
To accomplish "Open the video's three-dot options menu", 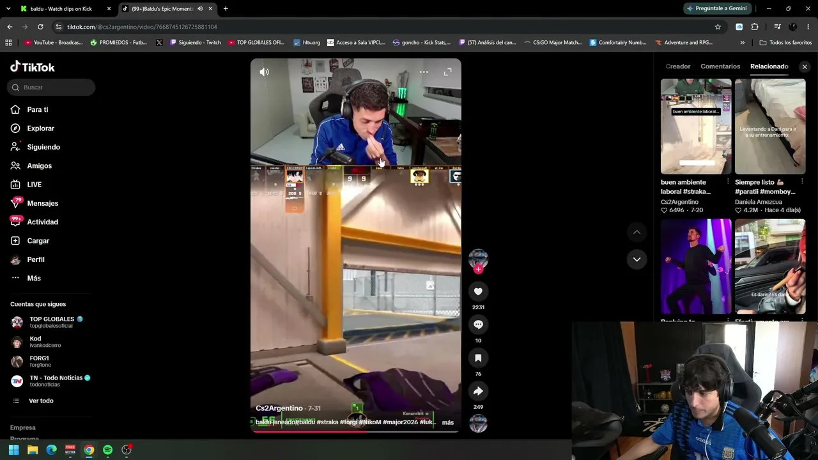I will [424, 72].
